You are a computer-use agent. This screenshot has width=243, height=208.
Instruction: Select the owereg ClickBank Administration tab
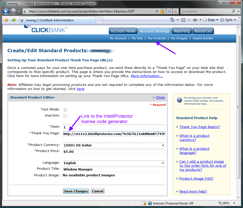click(x=58, y=20)
